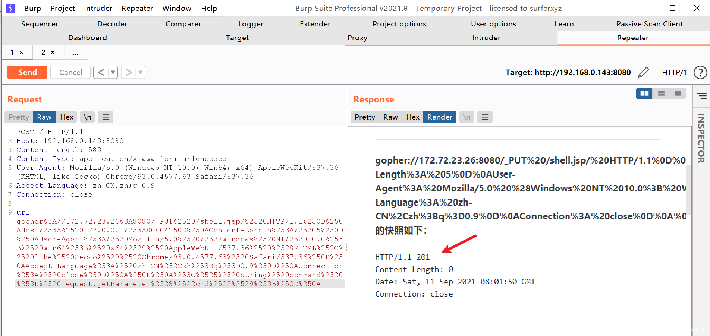Select Repeater request tab 2
Image resolution: width=710 pixels, height=336 pixels.
[x=44, y=52]
